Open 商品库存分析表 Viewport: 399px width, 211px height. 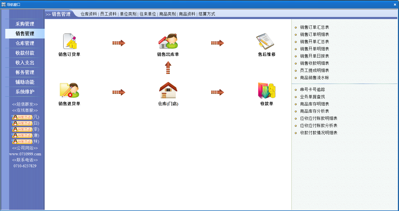314,111
